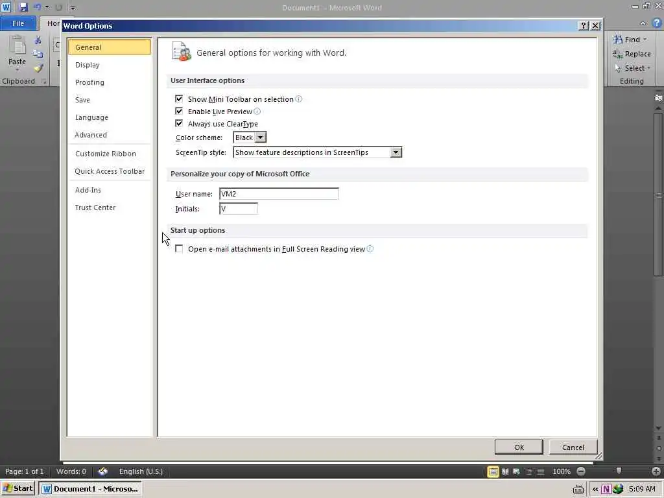The width and height of the screenshot is (664, 498).
Task: Uncheck Always use ClearType checkbox
Action: (x=179, y=123)
